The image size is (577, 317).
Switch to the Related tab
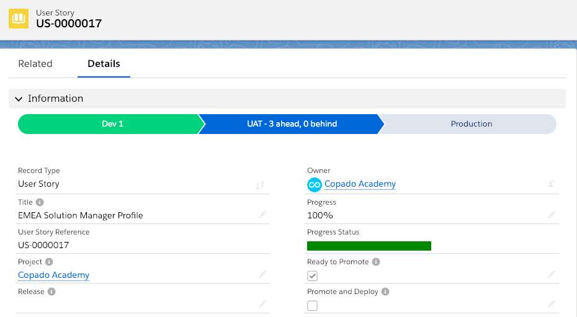[x=35, y=64]
